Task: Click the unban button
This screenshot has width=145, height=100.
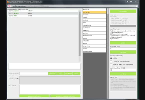Action: tap(76, 73)
